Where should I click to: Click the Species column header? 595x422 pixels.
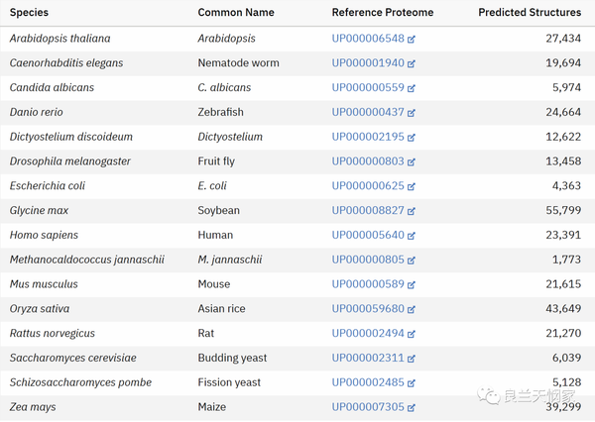coord(29,13)
